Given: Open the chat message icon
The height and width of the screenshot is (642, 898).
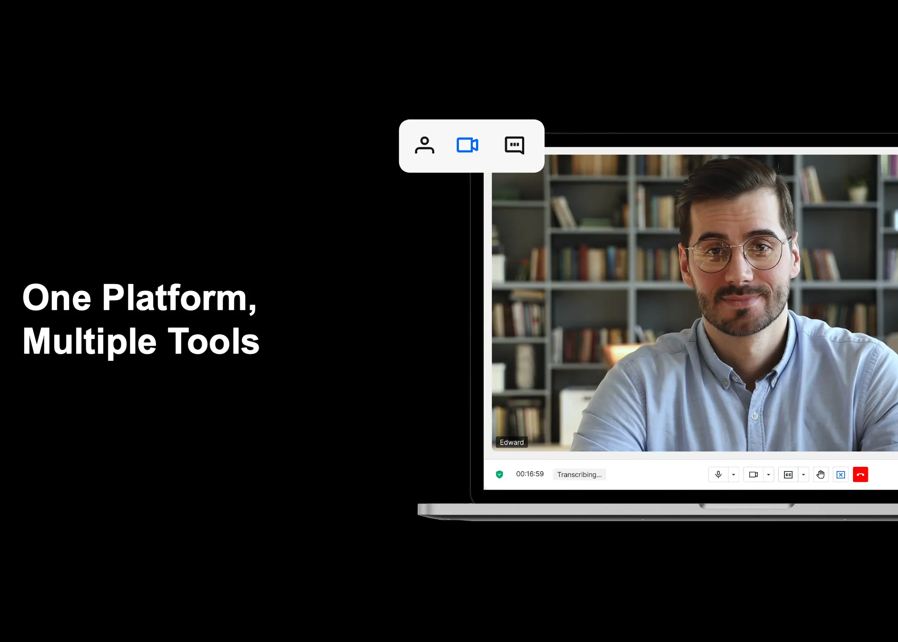Looking at the screenshot, I should click(514, 145).
